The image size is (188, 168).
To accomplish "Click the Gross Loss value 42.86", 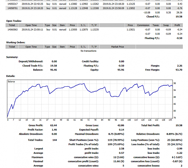I will click(x=121, y=125).
